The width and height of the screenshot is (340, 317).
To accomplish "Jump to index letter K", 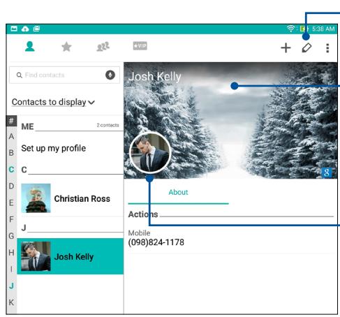I will pyautogui.click(x=11, y=302).
